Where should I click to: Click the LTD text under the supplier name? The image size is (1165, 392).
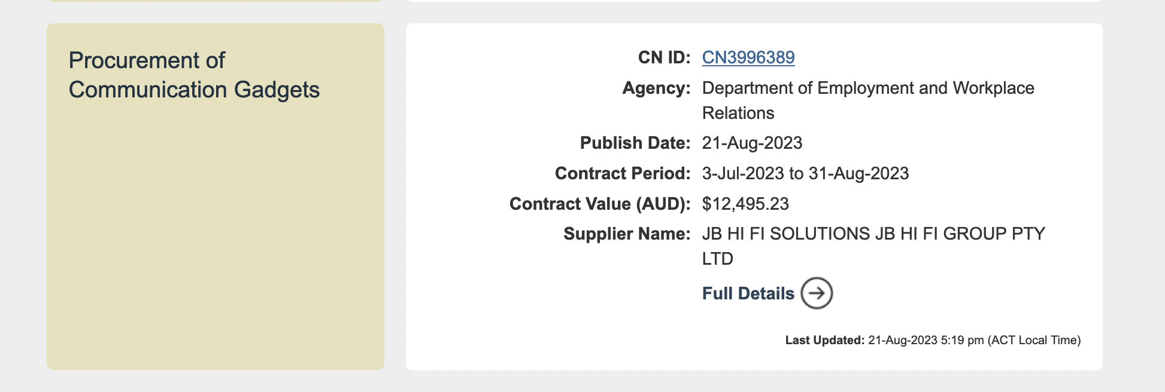pos(718,259)
